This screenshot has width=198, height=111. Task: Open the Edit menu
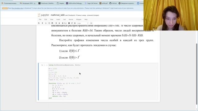[45, 19]
